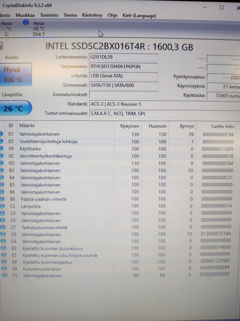
Task: Click status icon of row B6
Action: [x=2, y=192]
